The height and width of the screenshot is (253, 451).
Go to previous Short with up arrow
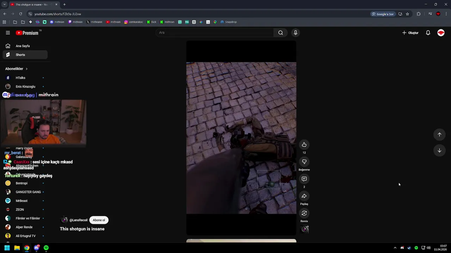click(439, 135)
